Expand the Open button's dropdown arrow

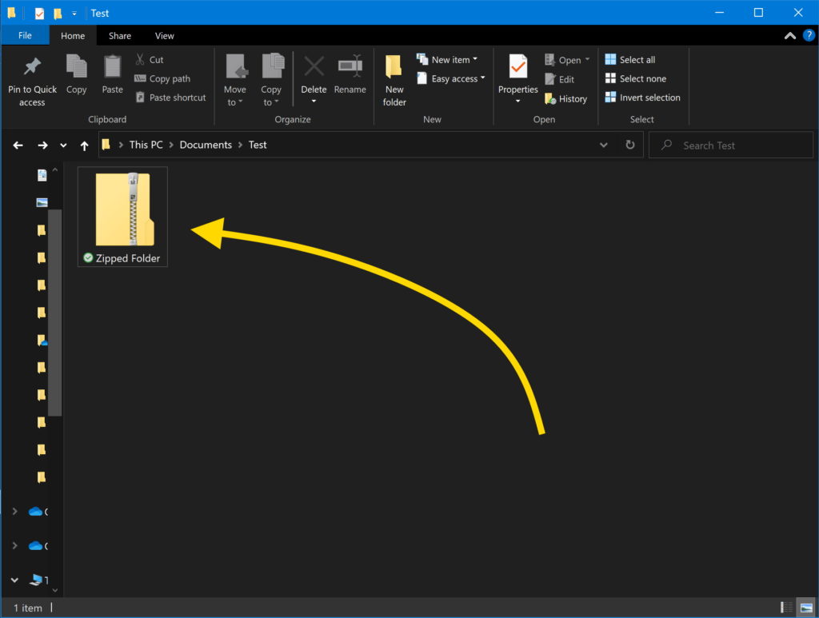point(588,59)
